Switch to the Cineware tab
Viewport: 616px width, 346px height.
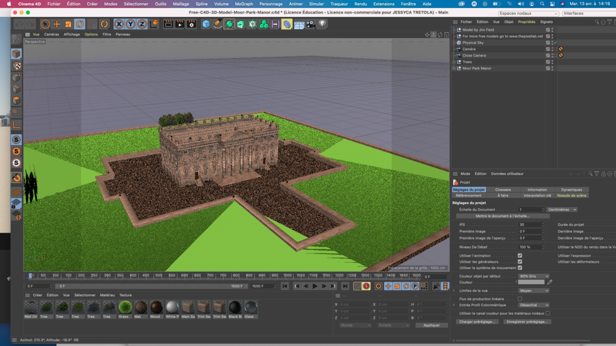pos(503,190)
